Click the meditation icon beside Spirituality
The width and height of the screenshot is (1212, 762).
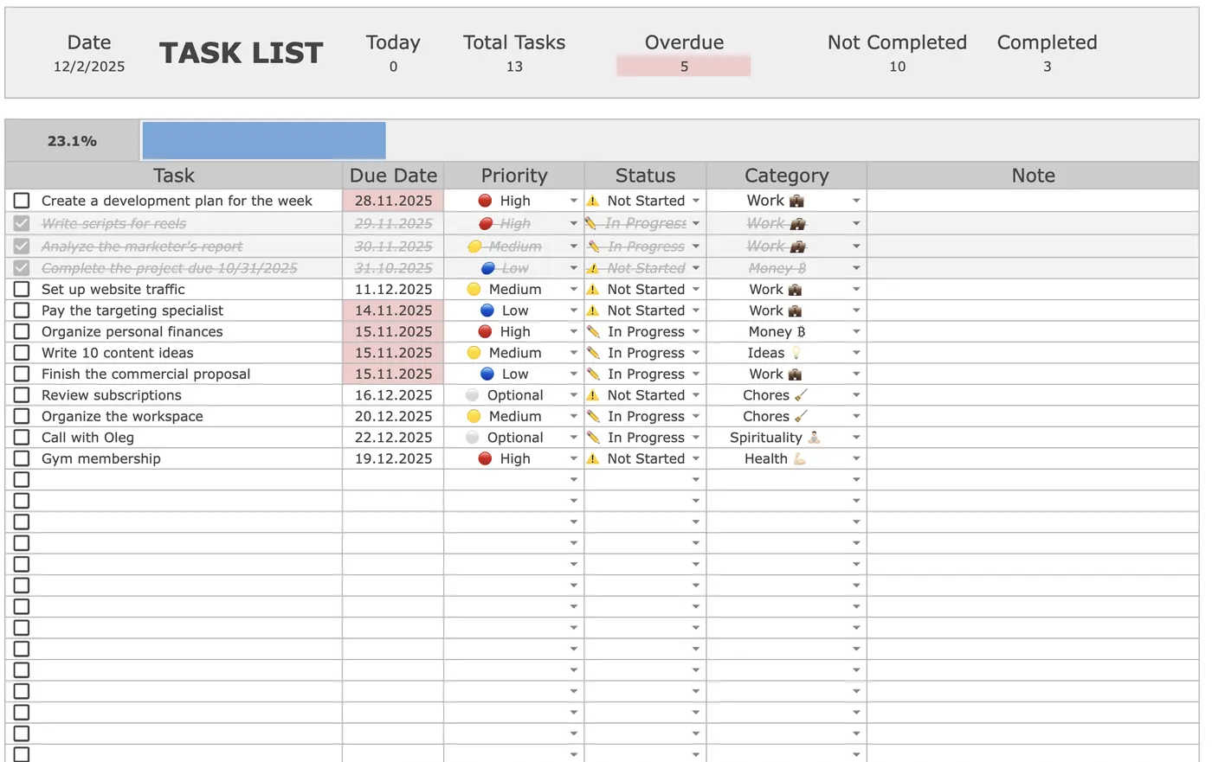(x=814, y=438)
